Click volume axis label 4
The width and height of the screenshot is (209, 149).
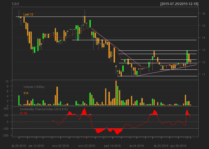click(8, 96)
